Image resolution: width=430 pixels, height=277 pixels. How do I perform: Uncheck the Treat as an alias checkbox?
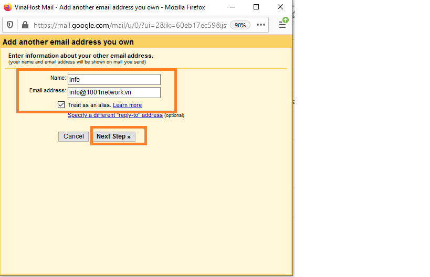click(61, 105)
